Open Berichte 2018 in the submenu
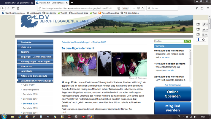The width and height of the screenshot is (211, 119). pyautogui.click(x=30, y=94)
